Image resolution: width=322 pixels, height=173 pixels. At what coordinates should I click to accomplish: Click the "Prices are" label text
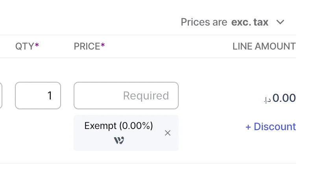tap(204, 22)
